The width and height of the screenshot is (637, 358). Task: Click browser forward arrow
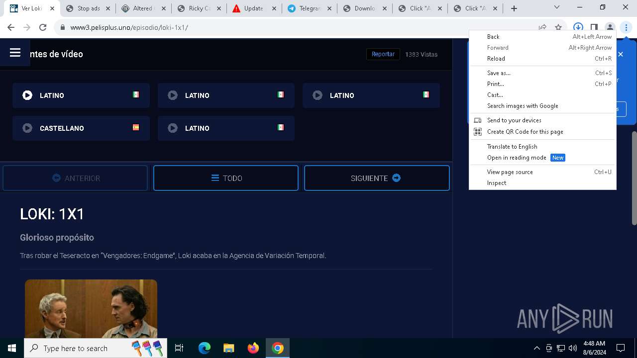pyautogui.click(x=27, y=27)
